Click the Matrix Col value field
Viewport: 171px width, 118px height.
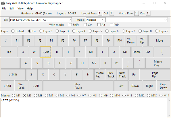coord(148,13)
